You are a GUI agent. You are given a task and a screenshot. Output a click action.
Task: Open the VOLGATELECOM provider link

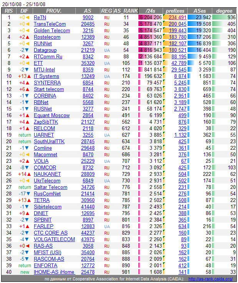click(54, 239)
